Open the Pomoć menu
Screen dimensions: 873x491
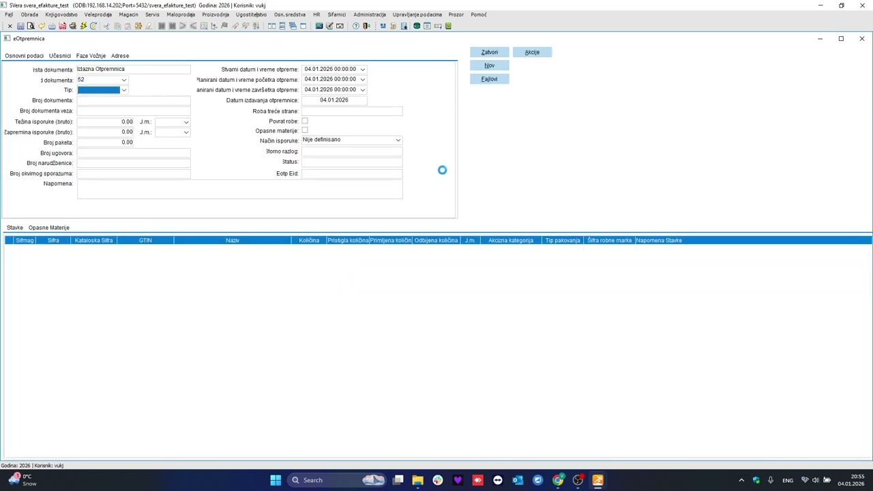coord(479,14)
